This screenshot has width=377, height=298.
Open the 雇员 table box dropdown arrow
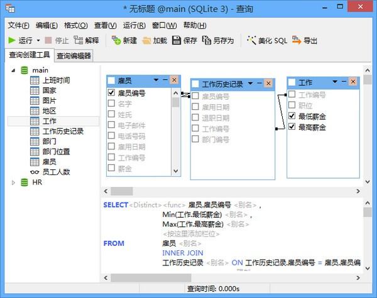(156, 80)
